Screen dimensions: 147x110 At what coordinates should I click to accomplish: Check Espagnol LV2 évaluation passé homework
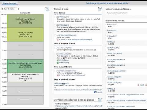pyautogui.click(x=55, y=17)
